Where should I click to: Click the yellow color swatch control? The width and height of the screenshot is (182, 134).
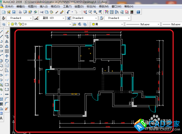(x=108, y=24)
